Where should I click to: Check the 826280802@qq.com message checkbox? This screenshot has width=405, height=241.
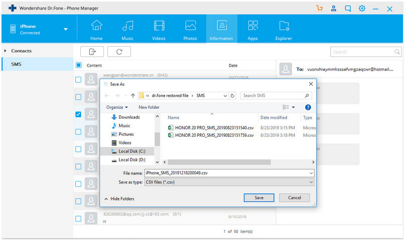click(78, 218)
